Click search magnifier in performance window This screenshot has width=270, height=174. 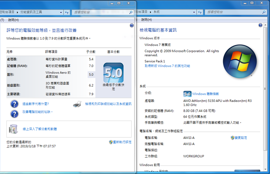tap(131, 12)
